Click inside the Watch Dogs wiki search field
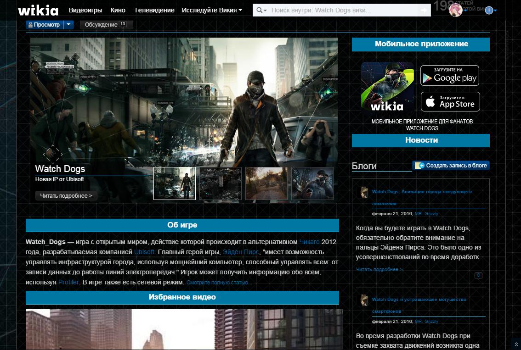 coord(344,10)
